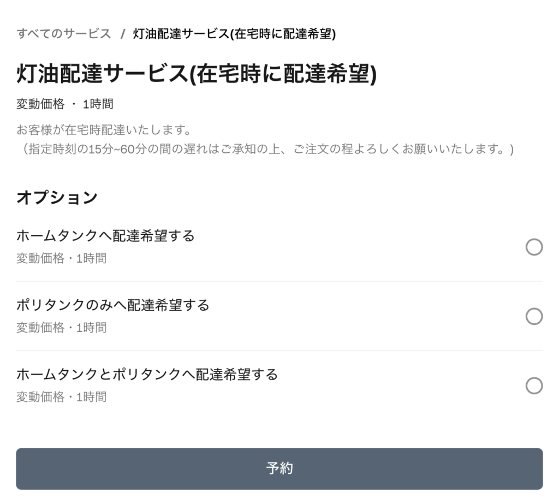Select the ホームタンクへ配達希望する radio button

[x=534, y=247]
